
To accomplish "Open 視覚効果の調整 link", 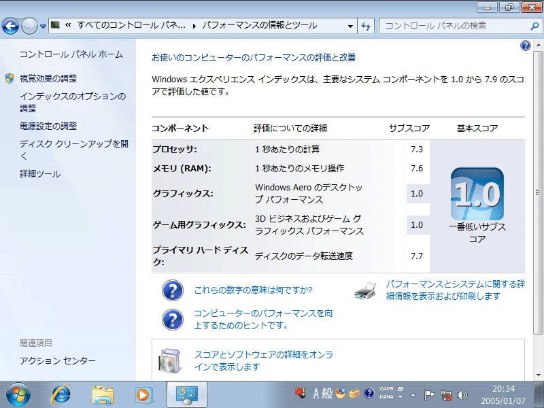I will pos(48,78).
